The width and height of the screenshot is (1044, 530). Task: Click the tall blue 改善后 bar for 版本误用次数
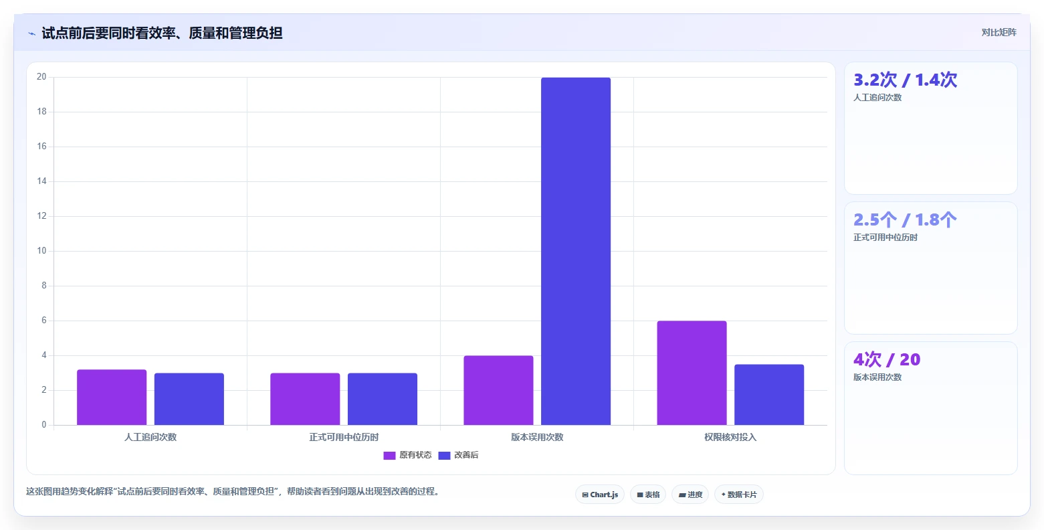point(576,251)
